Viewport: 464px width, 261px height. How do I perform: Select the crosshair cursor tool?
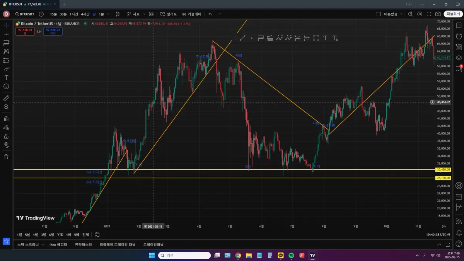(6, 25)
